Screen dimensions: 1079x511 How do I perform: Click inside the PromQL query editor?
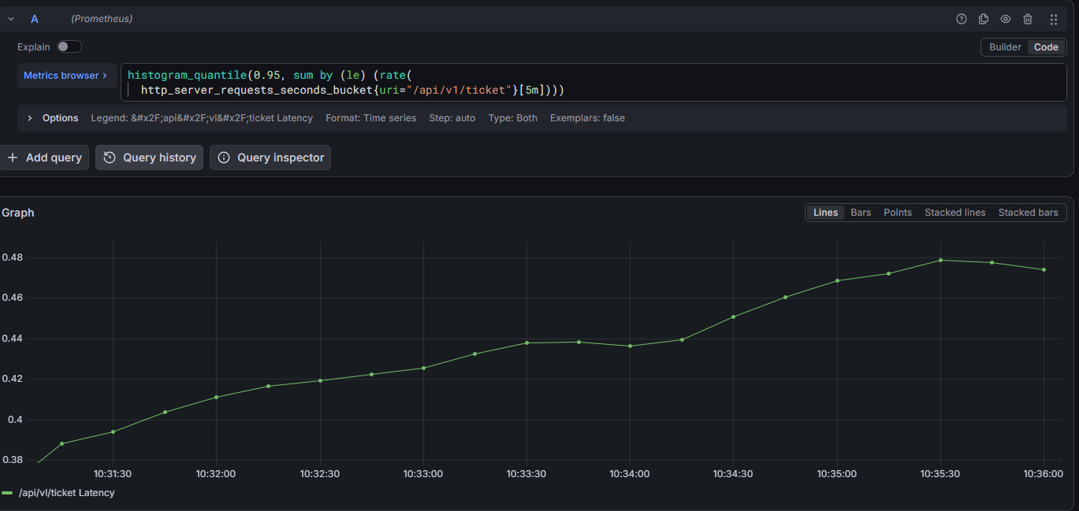click(x=593, y=83)
